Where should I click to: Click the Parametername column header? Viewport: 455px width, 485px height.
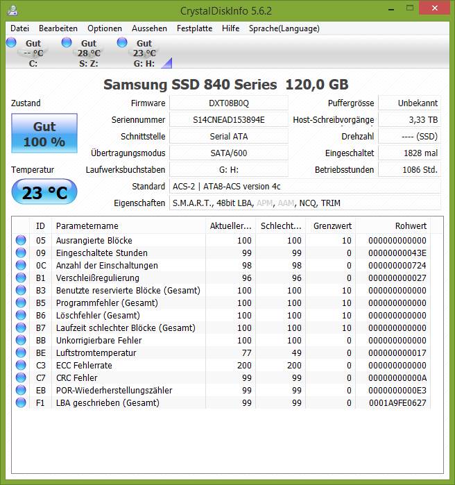tap(128, 226)
